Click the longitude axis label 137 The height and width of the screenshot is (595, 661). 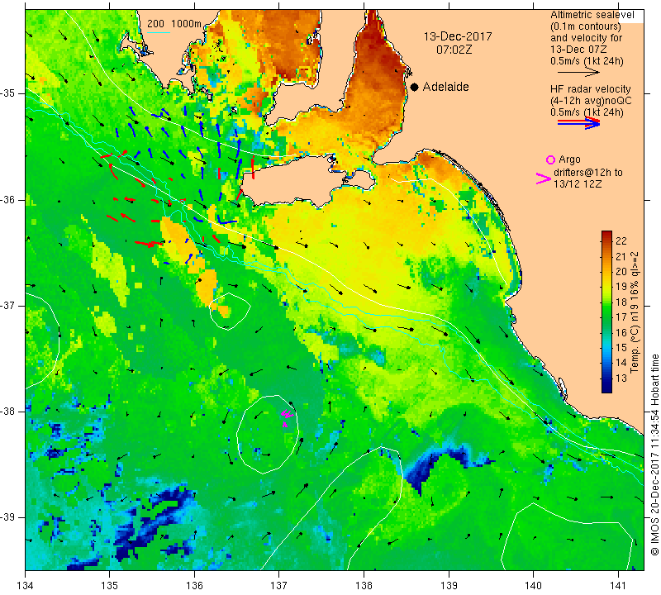pyautogui.click(x=278, y=585)
